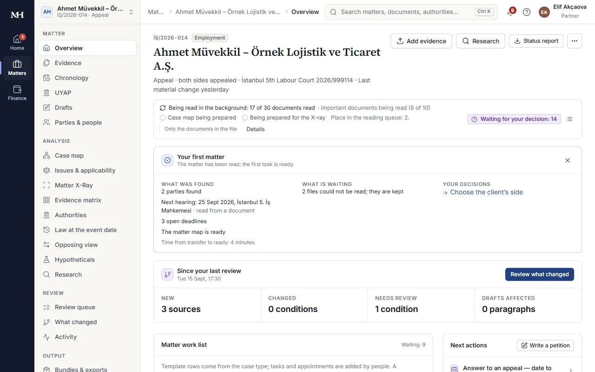Open What changed in the sidebar

coord(87,322)
